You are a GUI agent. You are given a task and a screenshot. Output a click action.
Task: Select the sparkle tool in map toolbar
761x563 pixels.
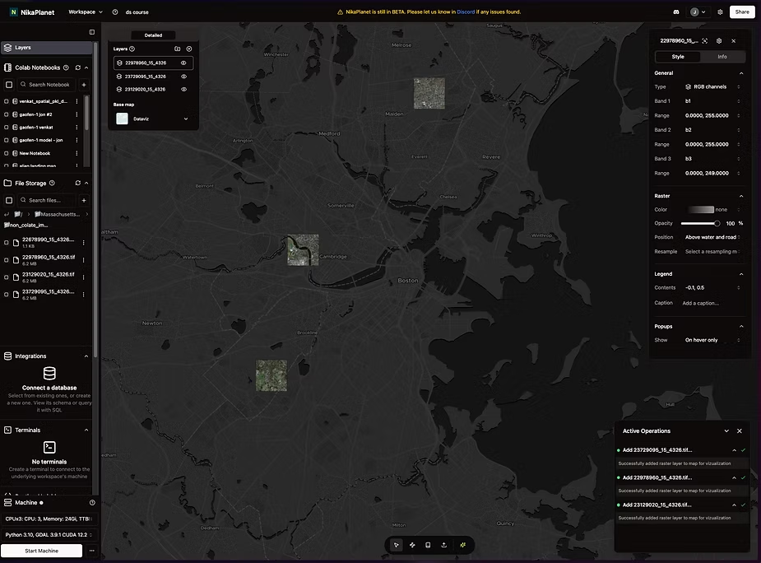point(412,545)
